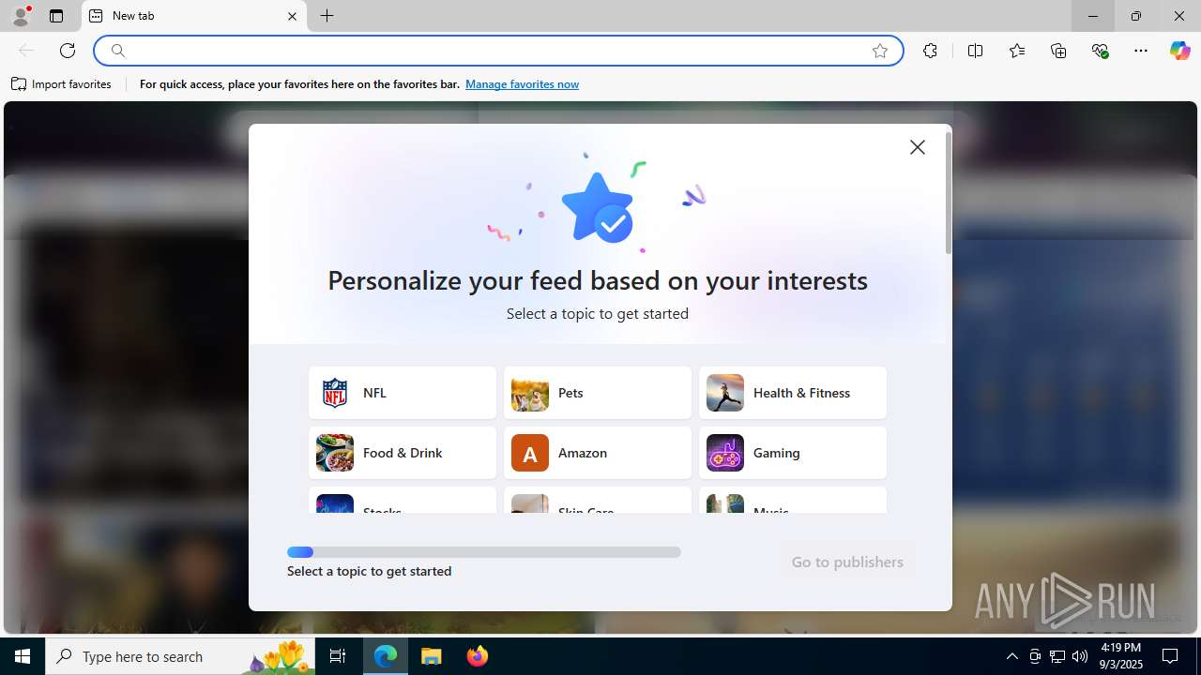
Task: Click Import favorites
Action: pos(62,84)
